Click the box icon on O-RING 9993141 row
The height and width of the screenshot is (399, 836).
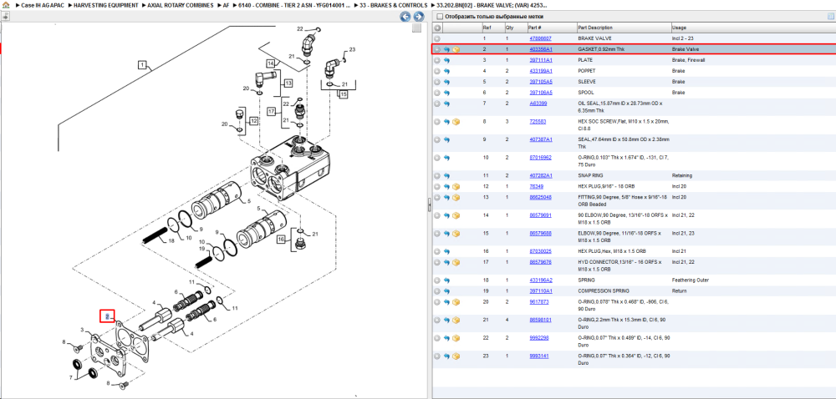tap(456, 356)
